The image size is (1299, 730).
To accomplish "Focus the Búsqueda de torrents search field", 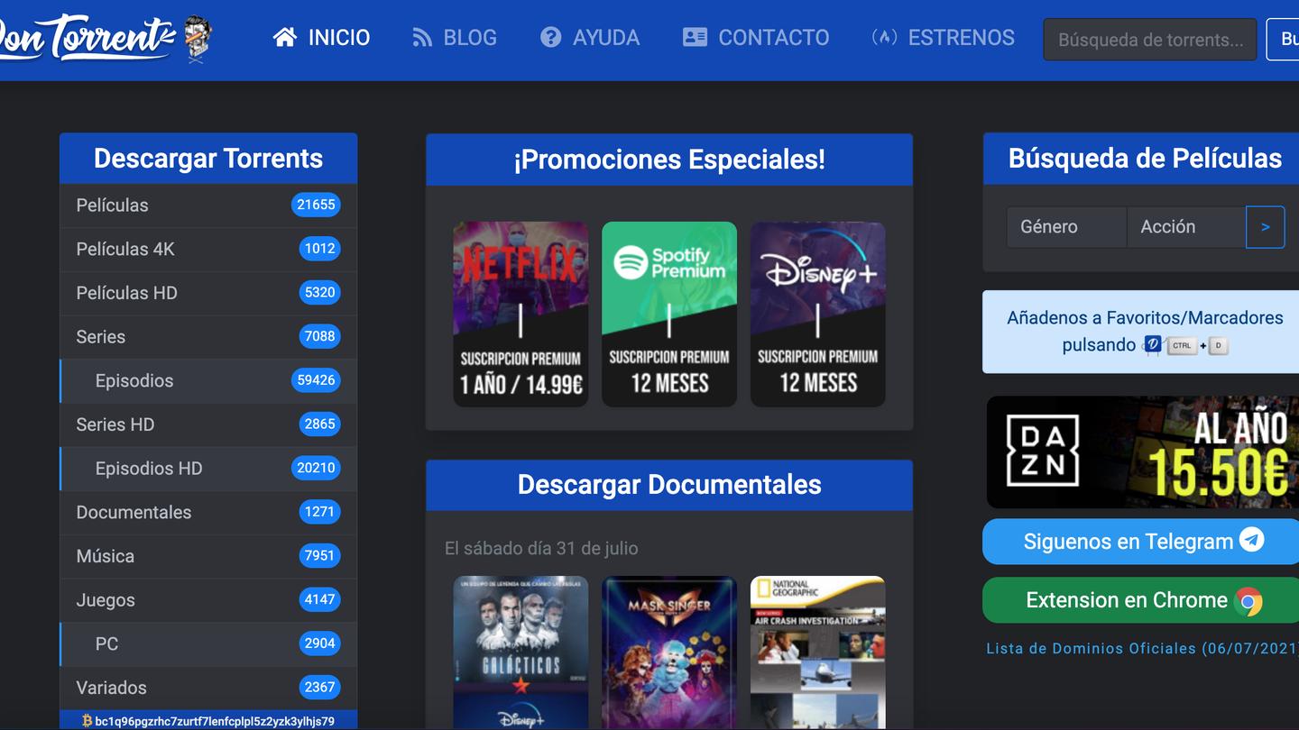I will point(1149,40).
